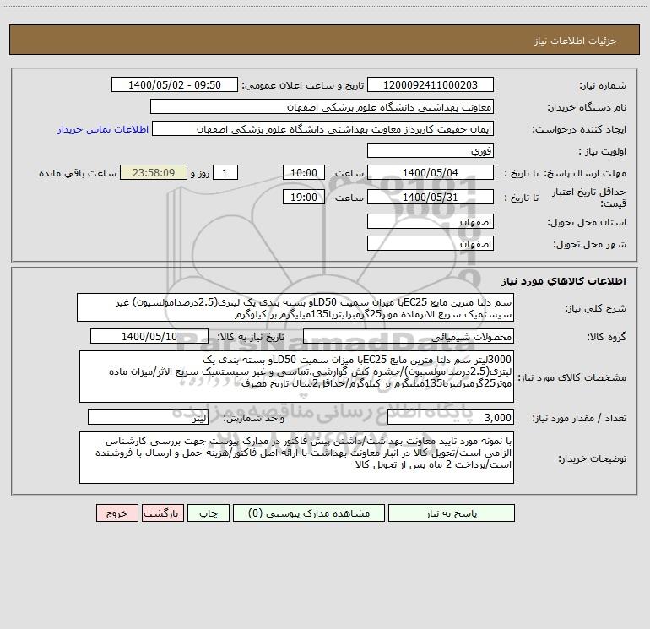Click the price validity time 19:00
Screen dimensions: 650x629
pos(303,197)
